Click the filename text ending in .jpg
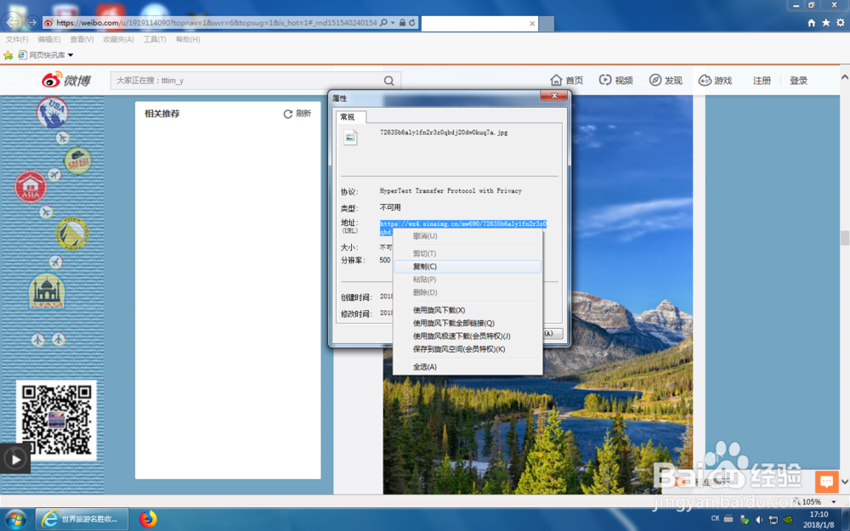This screenshot has width=850, height=531. pos(444,133)
